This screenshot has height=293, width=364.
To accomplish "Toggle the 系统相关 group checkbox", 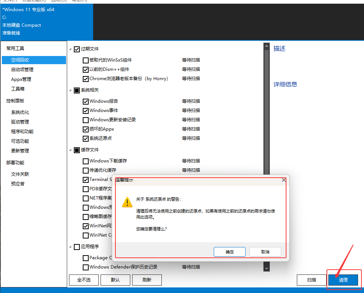I will (x=76, y=90).
